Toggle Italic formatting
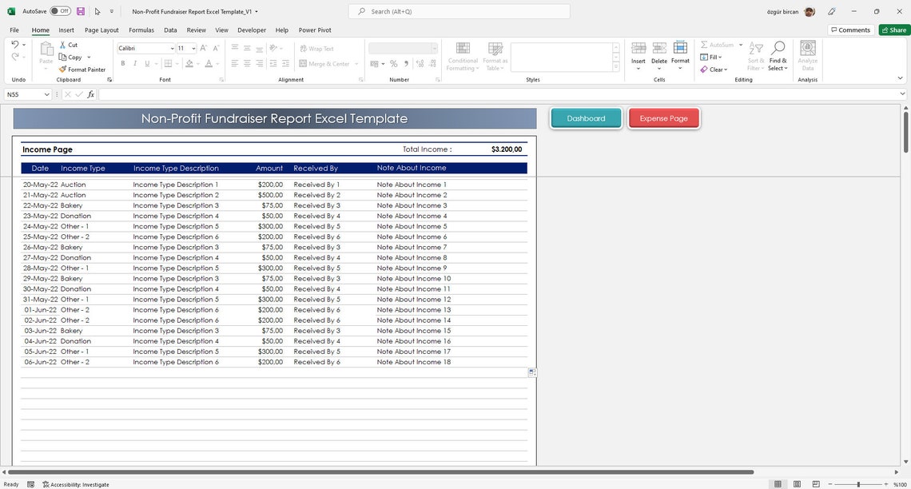The height and width of the screenshot is (489, 911). pos(133,63)
